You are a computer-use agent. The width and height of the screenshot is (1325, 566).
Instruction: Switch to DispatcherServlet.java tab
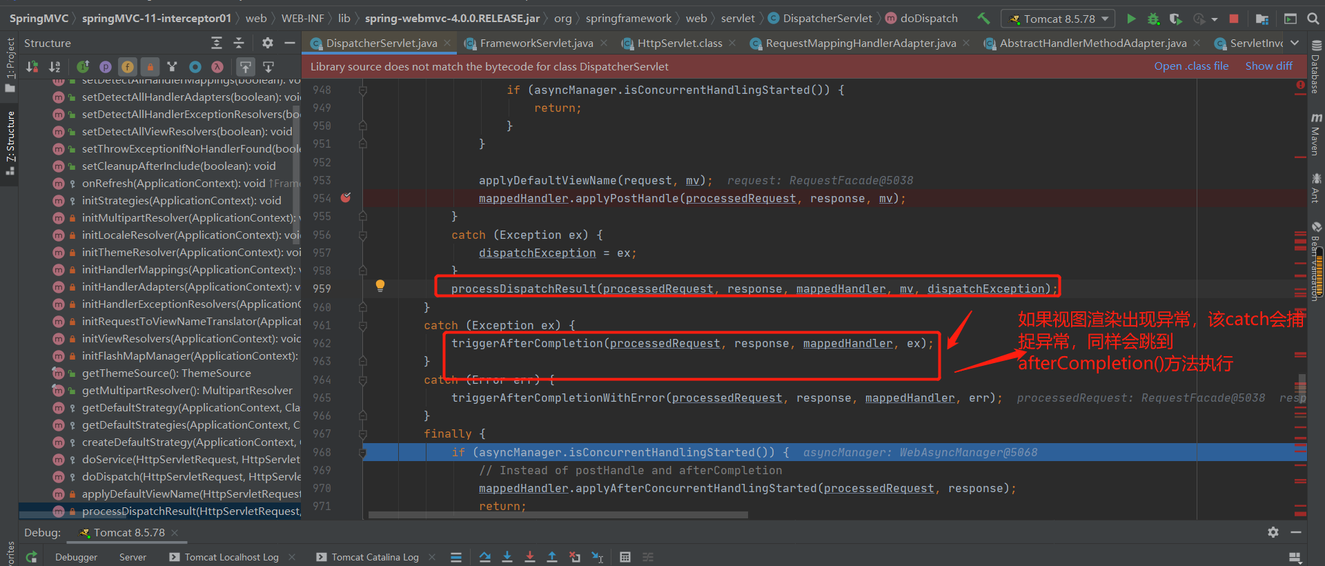click(x=381, y=43)
